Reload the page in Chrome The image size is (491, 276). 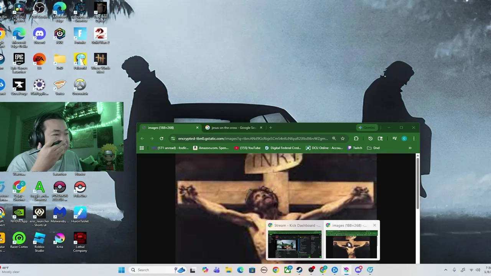tap(161, 138)
